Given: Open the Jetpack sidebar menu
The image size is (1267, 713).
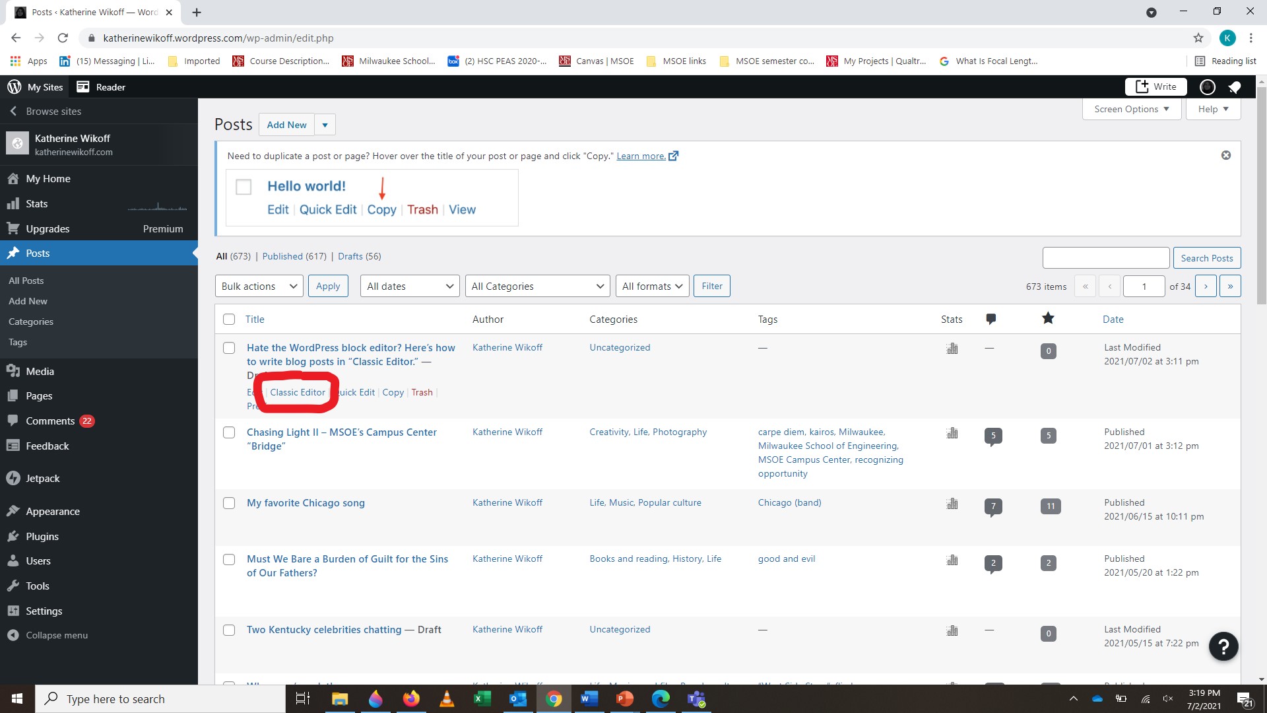Looking at the screenshot, I should pos(43,479).
